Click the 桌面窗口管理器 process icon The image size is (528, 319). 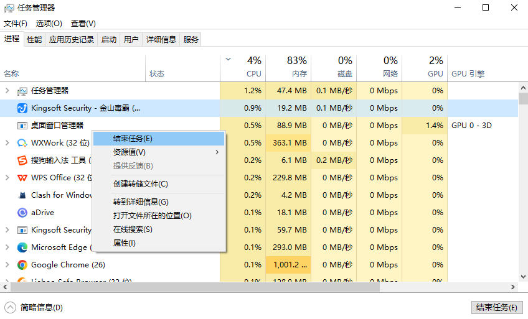[x=22, y=126]
